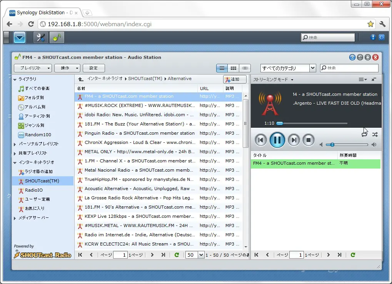
Task: Adjust the volume slider
Action: pyautogui.click(x=347, y=145)
